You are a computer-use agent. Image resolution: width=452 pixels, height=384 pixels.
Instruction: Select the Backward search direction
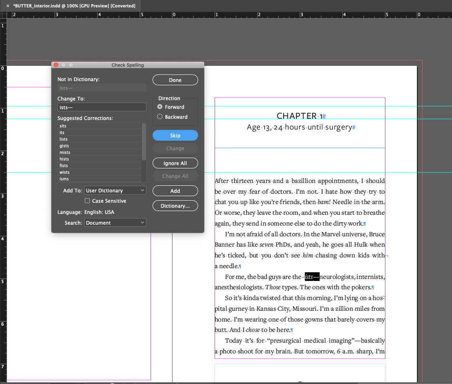(x=160, y=117)
